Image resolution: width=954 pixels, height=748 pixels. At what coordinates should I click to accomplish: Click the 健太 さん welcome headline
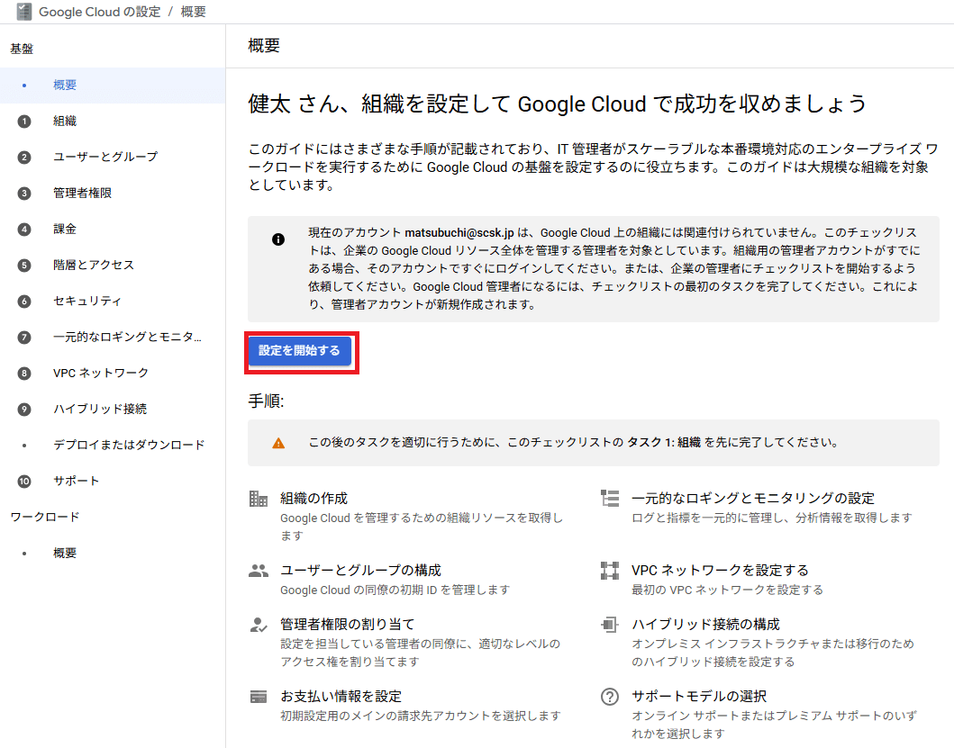557,104
